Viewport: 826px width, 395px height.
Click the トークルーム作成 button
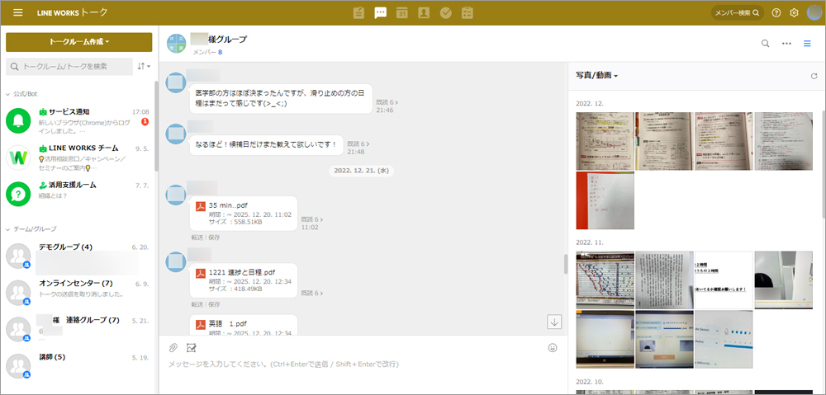coord(78,42)
